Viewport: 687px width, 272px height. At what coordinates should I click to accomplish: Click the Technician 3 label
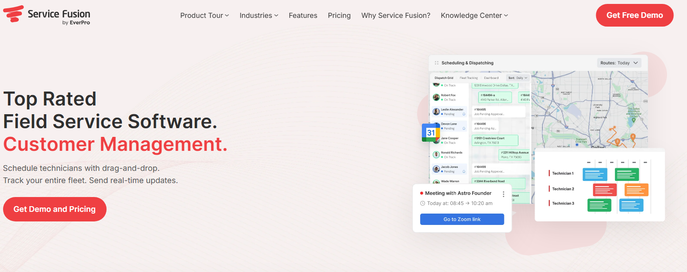coord(563,204)
